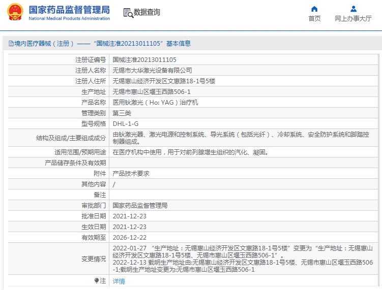
Task: Click model specification value DHL-1-G
Action: [x=126, y=124]
